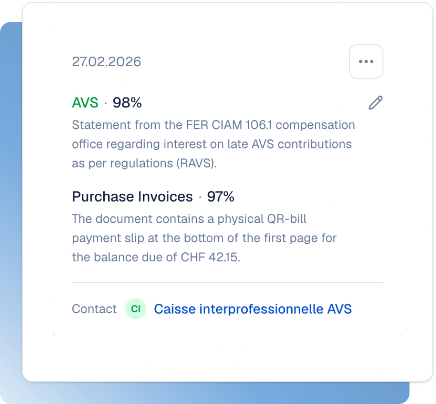
Task: Click the Contact label
Action: pyautogui.click(x=94, y=309)
